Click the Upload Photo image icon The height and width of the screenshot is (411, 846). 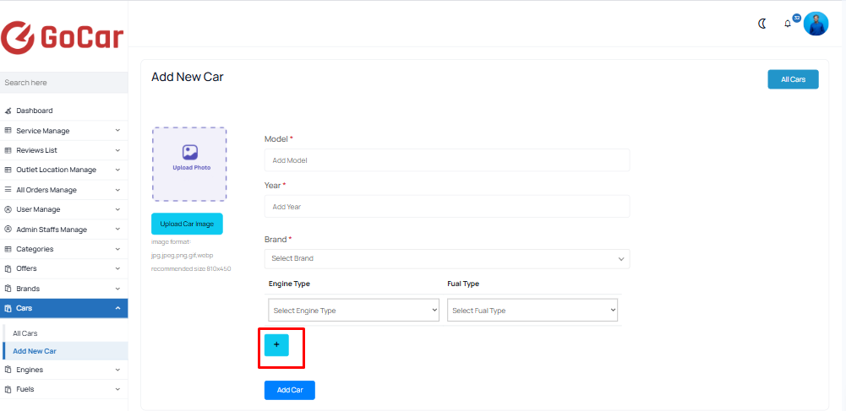[189, 152]
